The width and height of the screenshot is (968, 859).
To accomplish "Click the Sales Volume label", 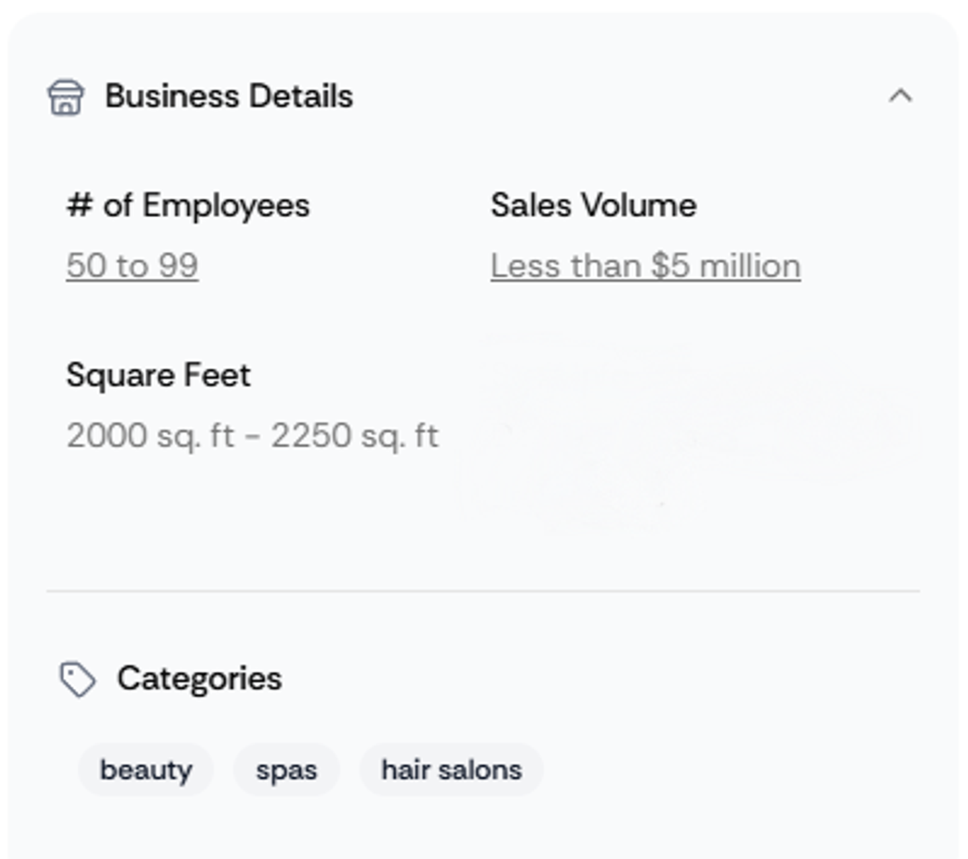I will 594,205.
